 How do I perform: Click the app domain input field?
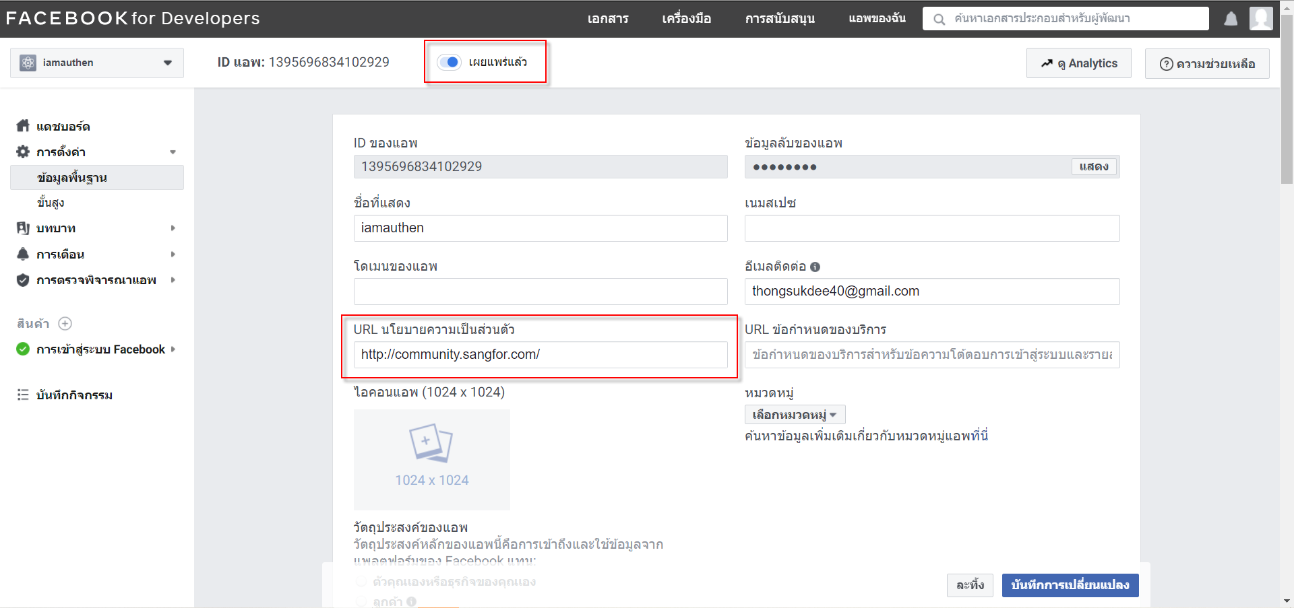coord(541,292)
